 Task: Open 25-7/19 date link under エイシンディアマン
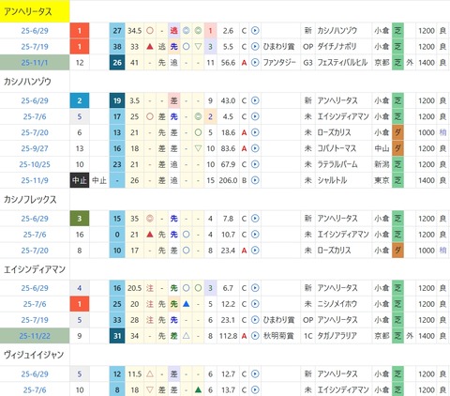click(x=35, y=320)
